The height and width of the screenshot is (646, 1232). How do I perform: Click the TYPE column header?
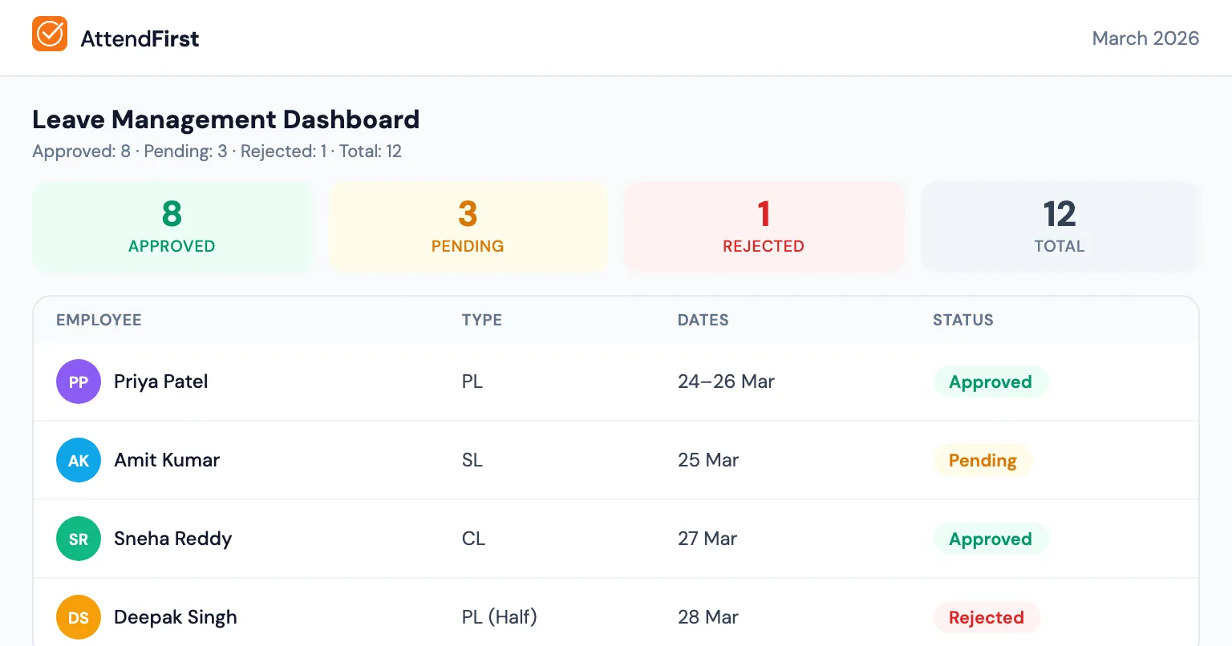[482, 320]
